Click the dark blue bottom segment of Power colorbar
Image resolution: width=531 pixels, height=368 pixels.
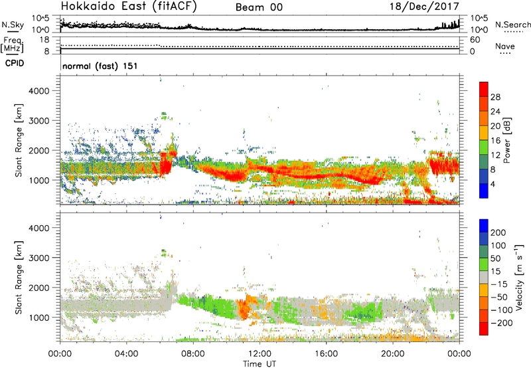(484, 191)
